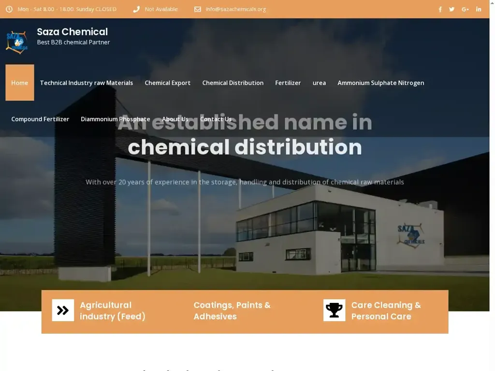This screenshot has width=495, height=371.
Task: Switch to the Home tab
Action: tap(19, 83)
